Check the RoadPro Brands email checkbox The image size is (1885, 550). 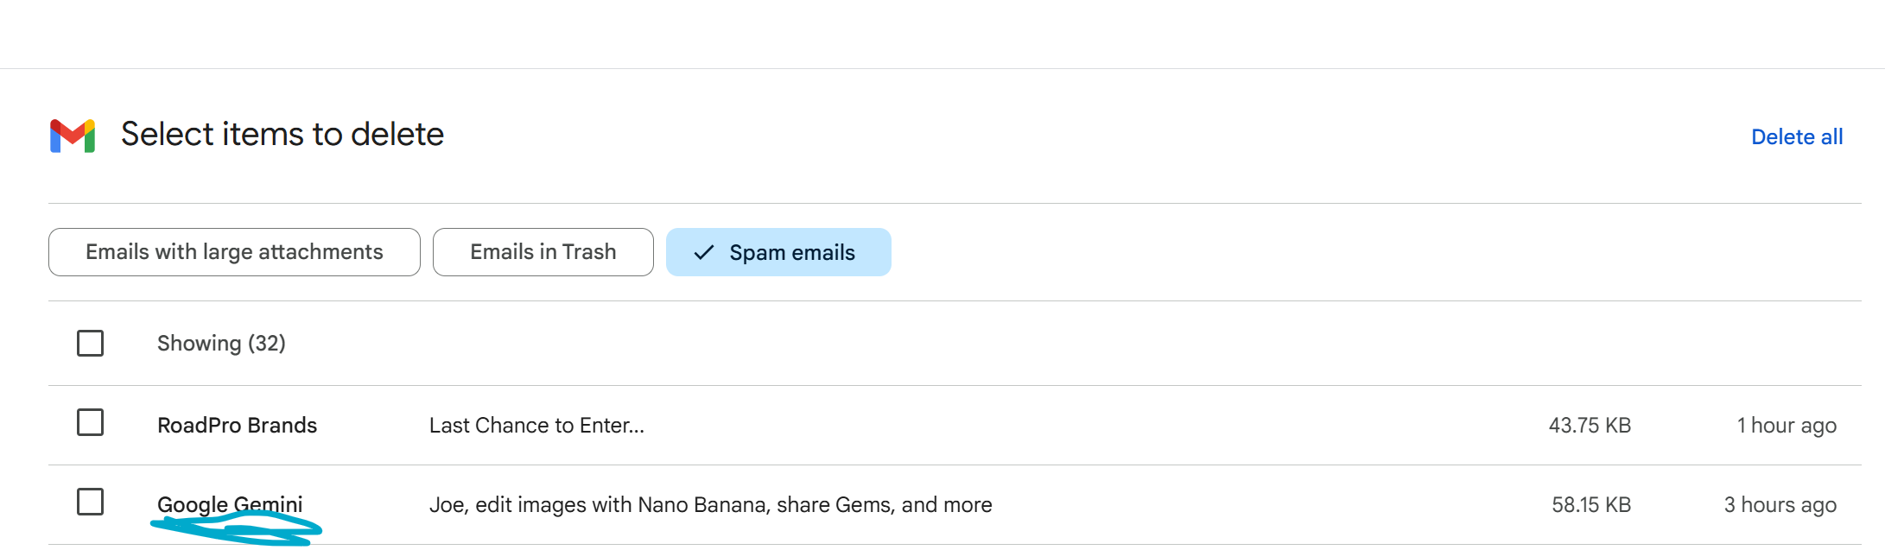coord(90,423)
